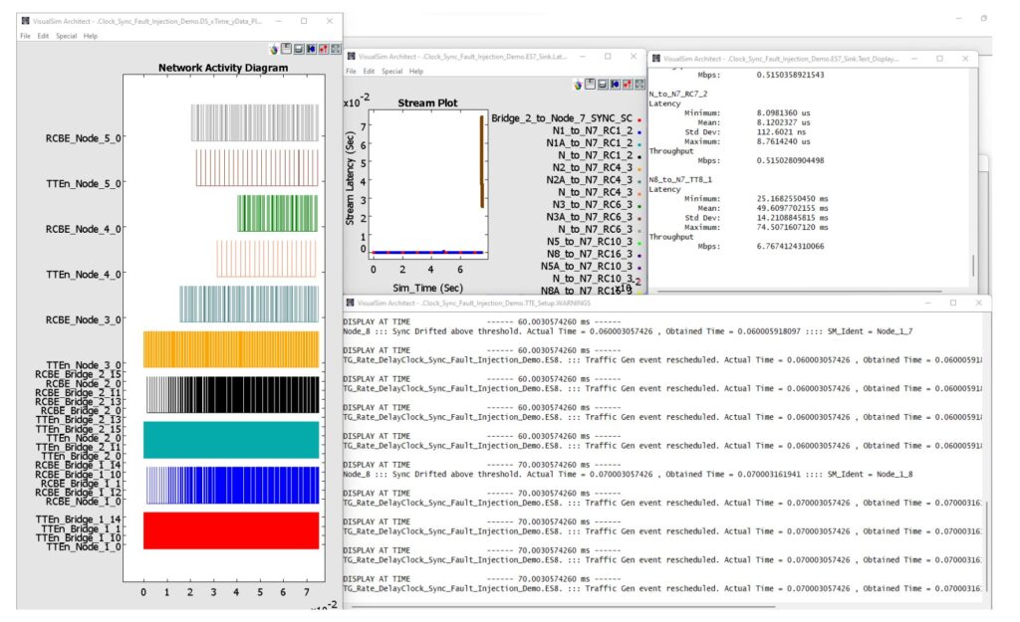Click the rescale-to-fit icon in Network Activity toolbar

click(335, 49)
